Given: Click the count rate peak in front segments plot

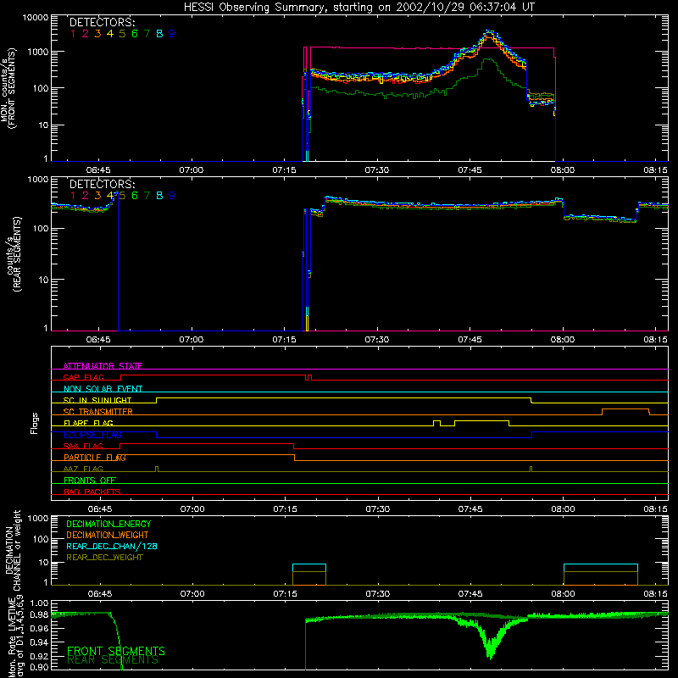Looking at the screenshot, I should click(x=489, y=33).
